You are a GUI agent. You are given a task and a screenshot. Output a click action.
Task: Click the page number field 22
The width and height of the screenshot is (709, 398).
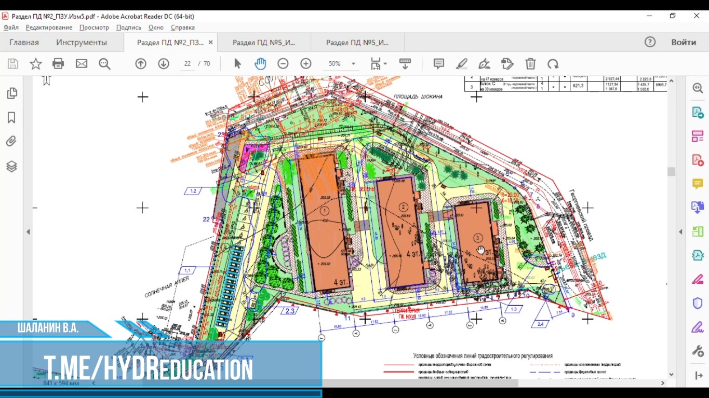coord(188,64)
